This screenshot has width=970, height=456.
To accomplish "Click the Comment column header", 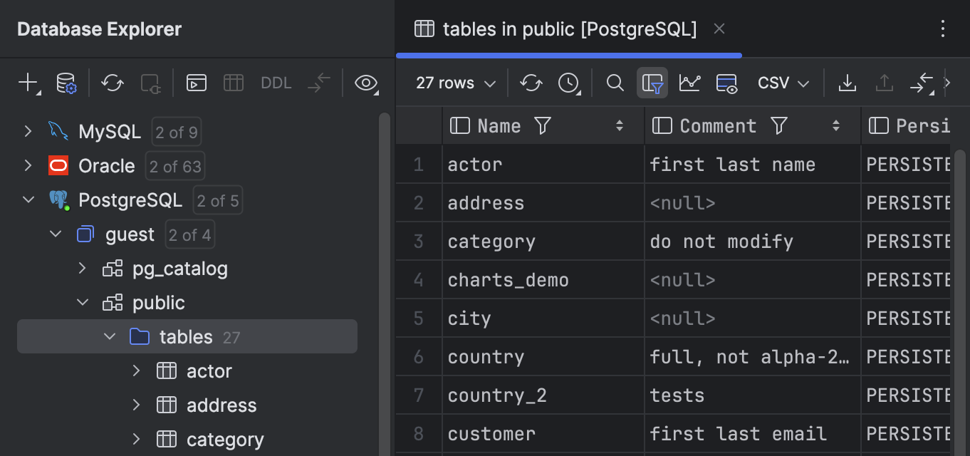I will [x=753, y=126].
